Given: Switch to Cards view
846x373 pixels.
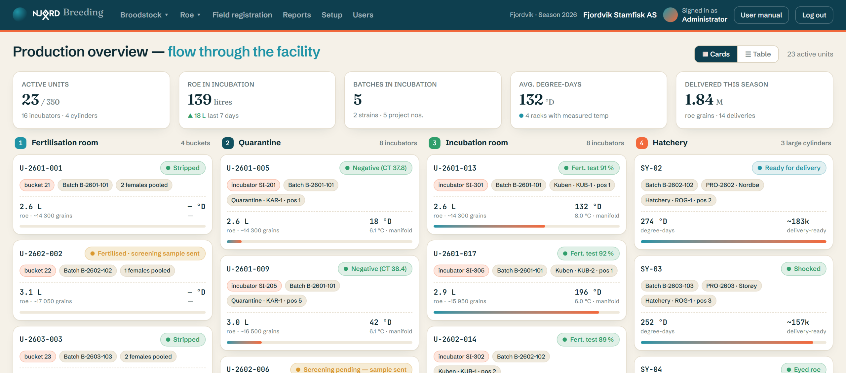Looking at the screenshot, I should 716,54.
